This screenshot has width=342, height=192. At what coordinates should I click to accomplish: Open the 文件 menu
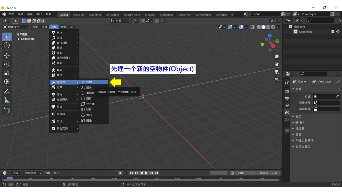click(x=11, y=14)
